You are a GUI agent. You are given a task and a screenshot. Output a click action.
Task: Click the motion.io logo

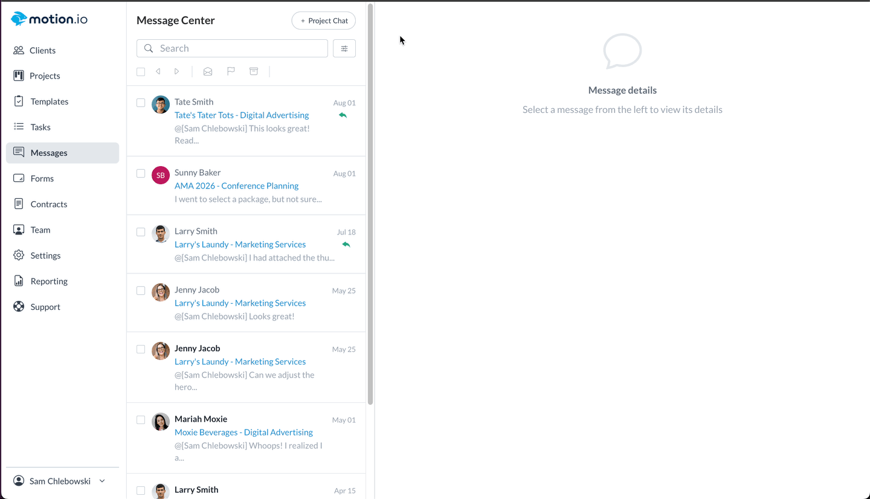pos(50,19)
